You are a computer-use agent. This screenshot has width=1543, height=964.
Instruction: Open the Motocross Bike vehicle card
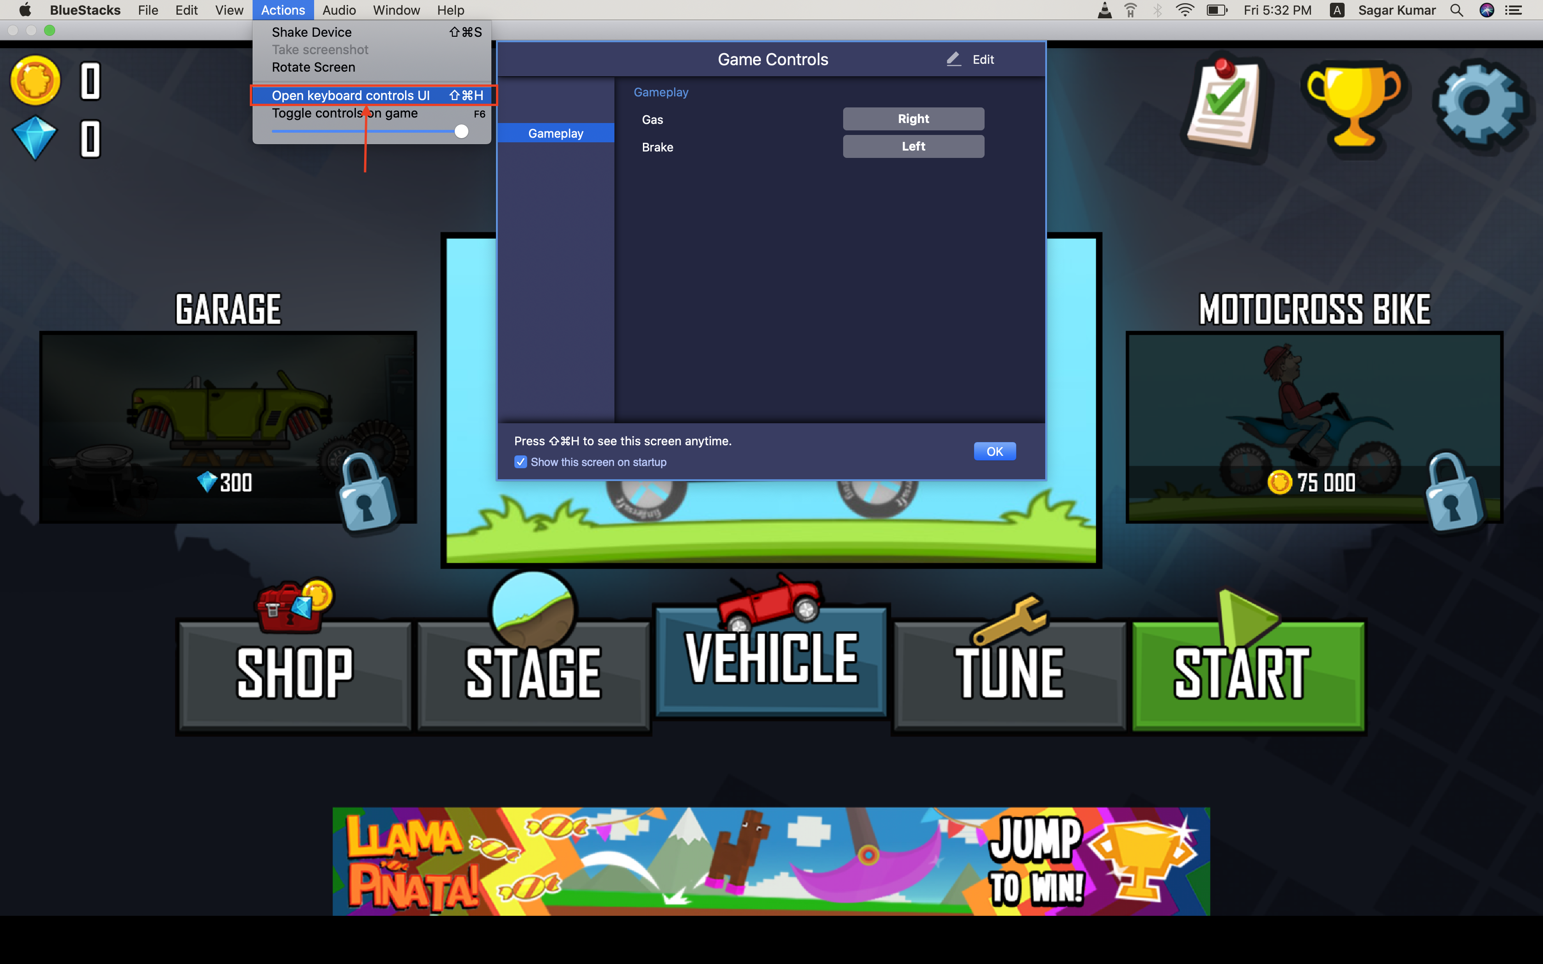(x=1314, y=427)
